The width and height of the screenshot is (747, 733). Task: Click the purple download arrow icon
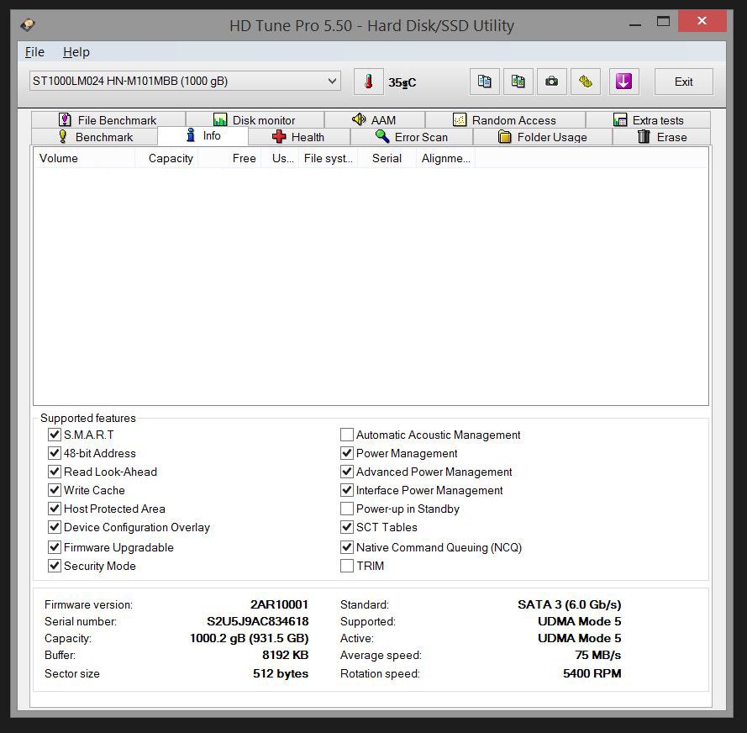(x=623, y=82)
